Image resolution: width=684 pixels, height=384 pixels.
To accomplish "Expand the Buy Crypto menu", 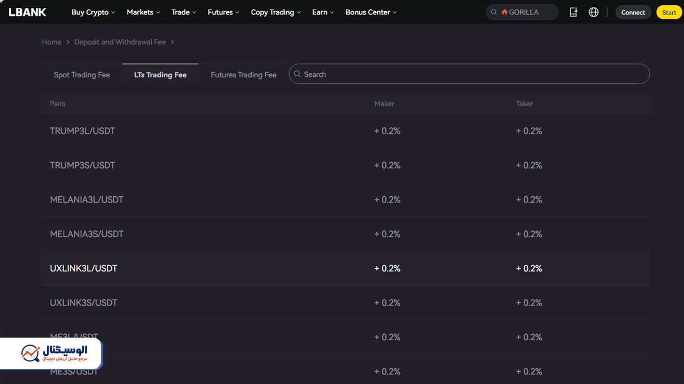I will pos(94,12).
